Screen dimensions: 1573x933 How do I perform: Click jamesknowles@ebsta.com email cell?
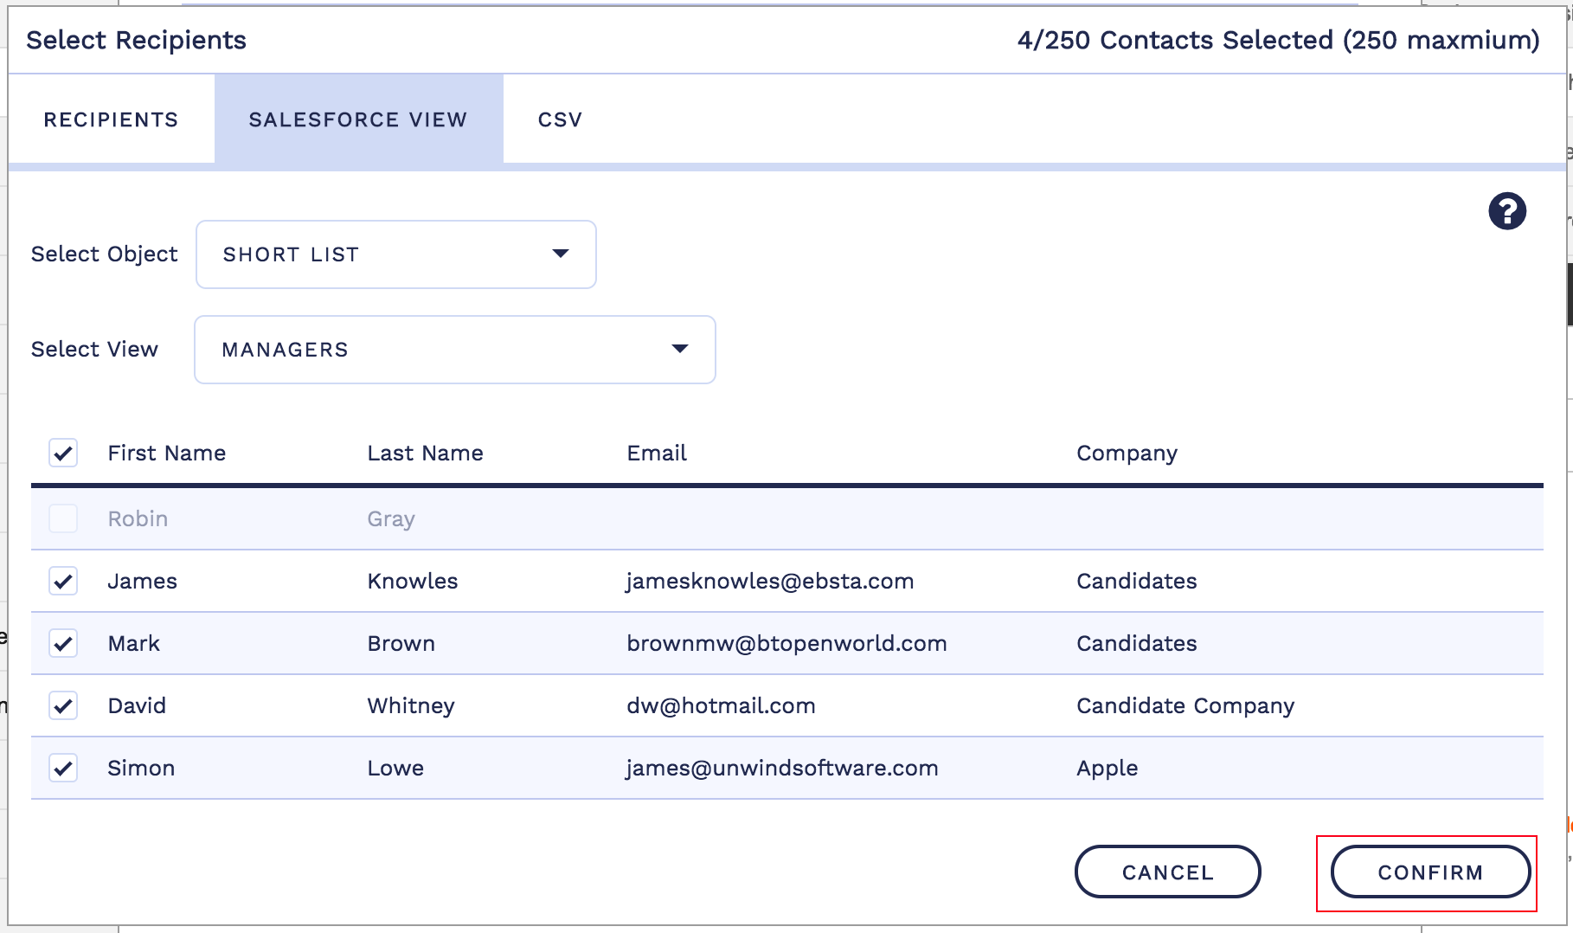(x=770, y=581)
